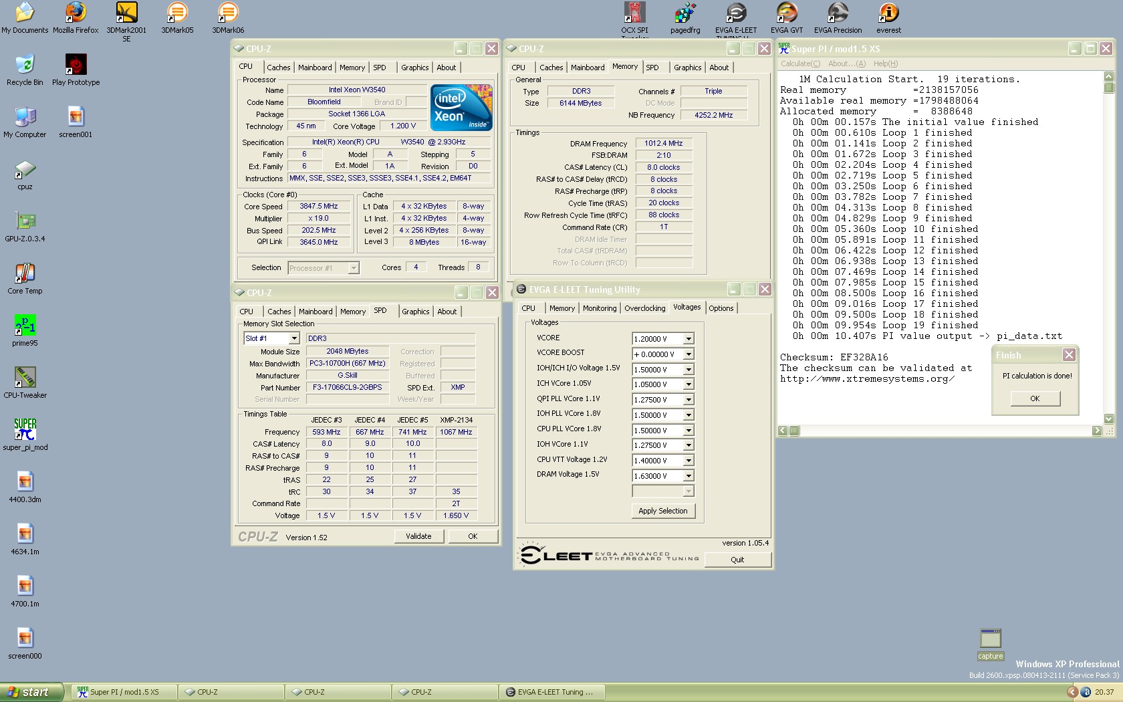Image resolution: width=1123 pixels, height=702 pixels.
Task: Open 3DMark06 desktop shortcut
Action: [x=228, y=18]
